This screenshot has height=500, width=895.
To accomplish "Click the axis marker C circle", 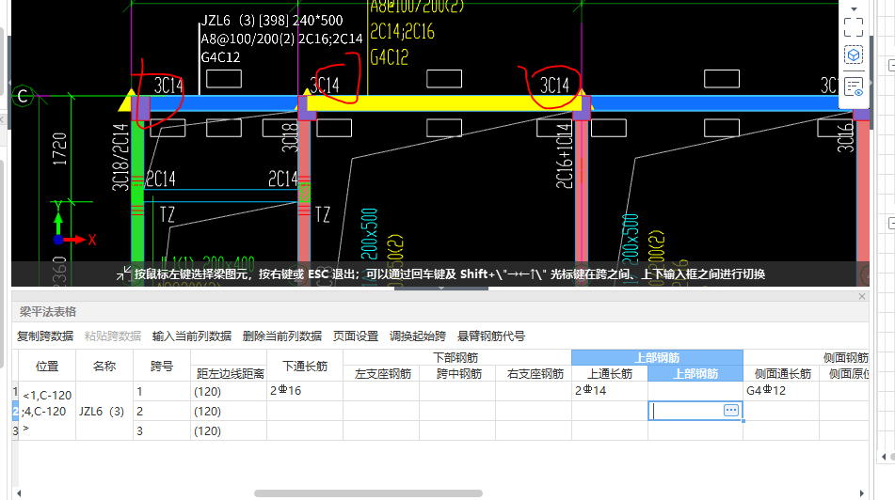I will pos(23,96).
